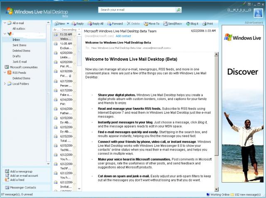Expand the Local Folders node
Image resolution: width=266 pixels, height=198 pixels.
coord(5,83)
